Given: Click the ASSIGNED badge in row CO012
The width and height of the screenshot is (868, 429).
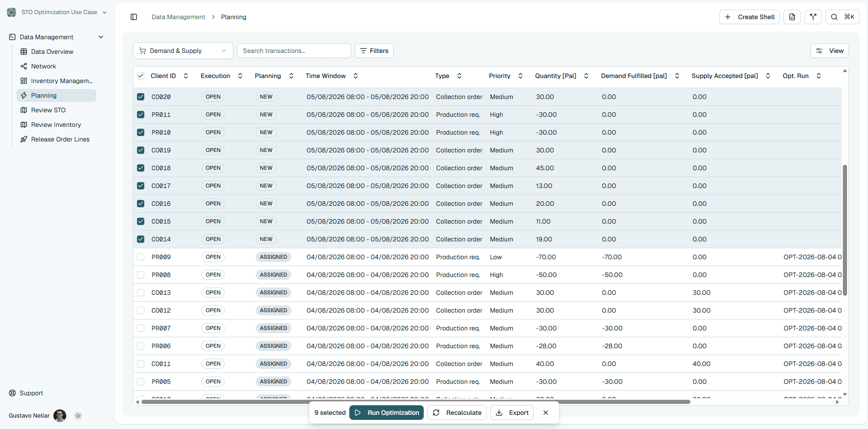Looking at the screenshot, I should [274, 310].
